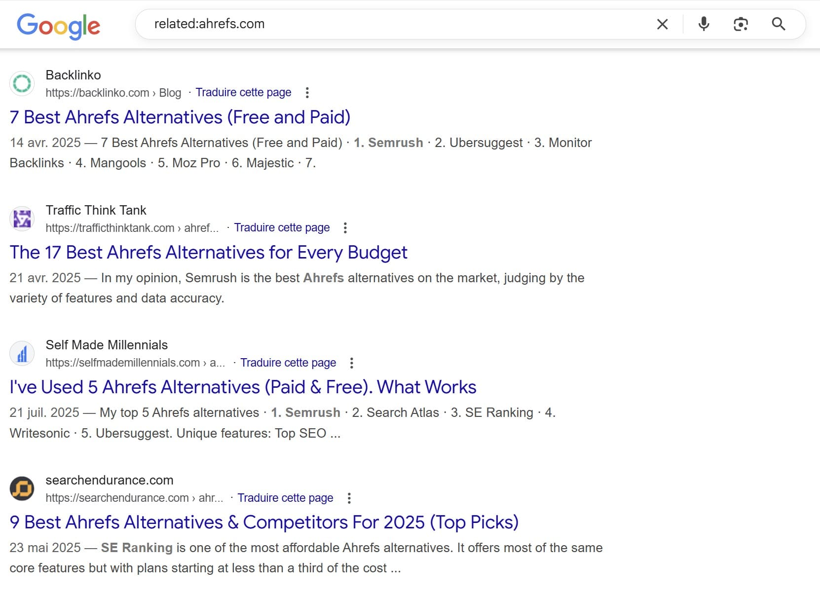Translate the Backlinko page
820x596 pixels.
[243, 93]
